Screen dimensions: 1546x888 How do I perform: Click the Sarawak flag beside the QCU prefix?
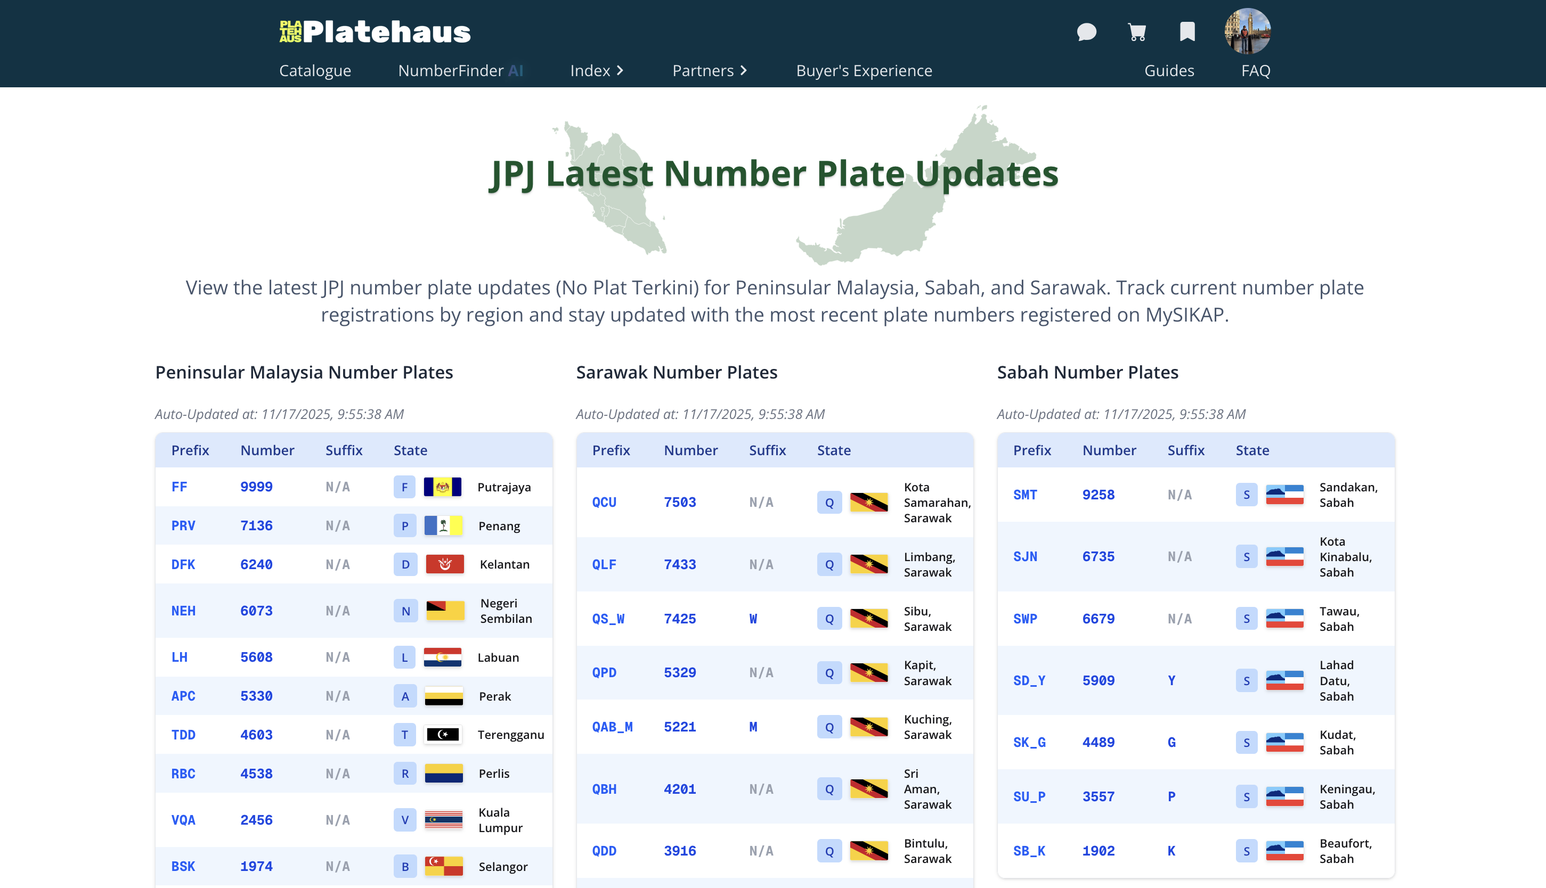(x=869, y=503)
